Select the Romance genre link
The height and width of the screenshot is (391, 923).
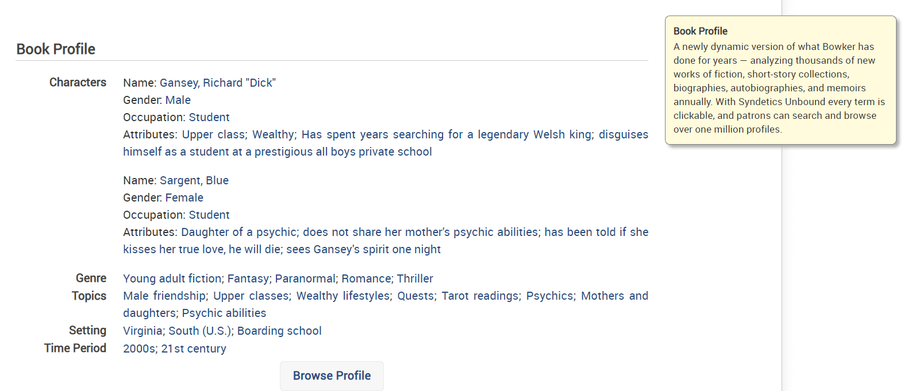pos(366,278)
